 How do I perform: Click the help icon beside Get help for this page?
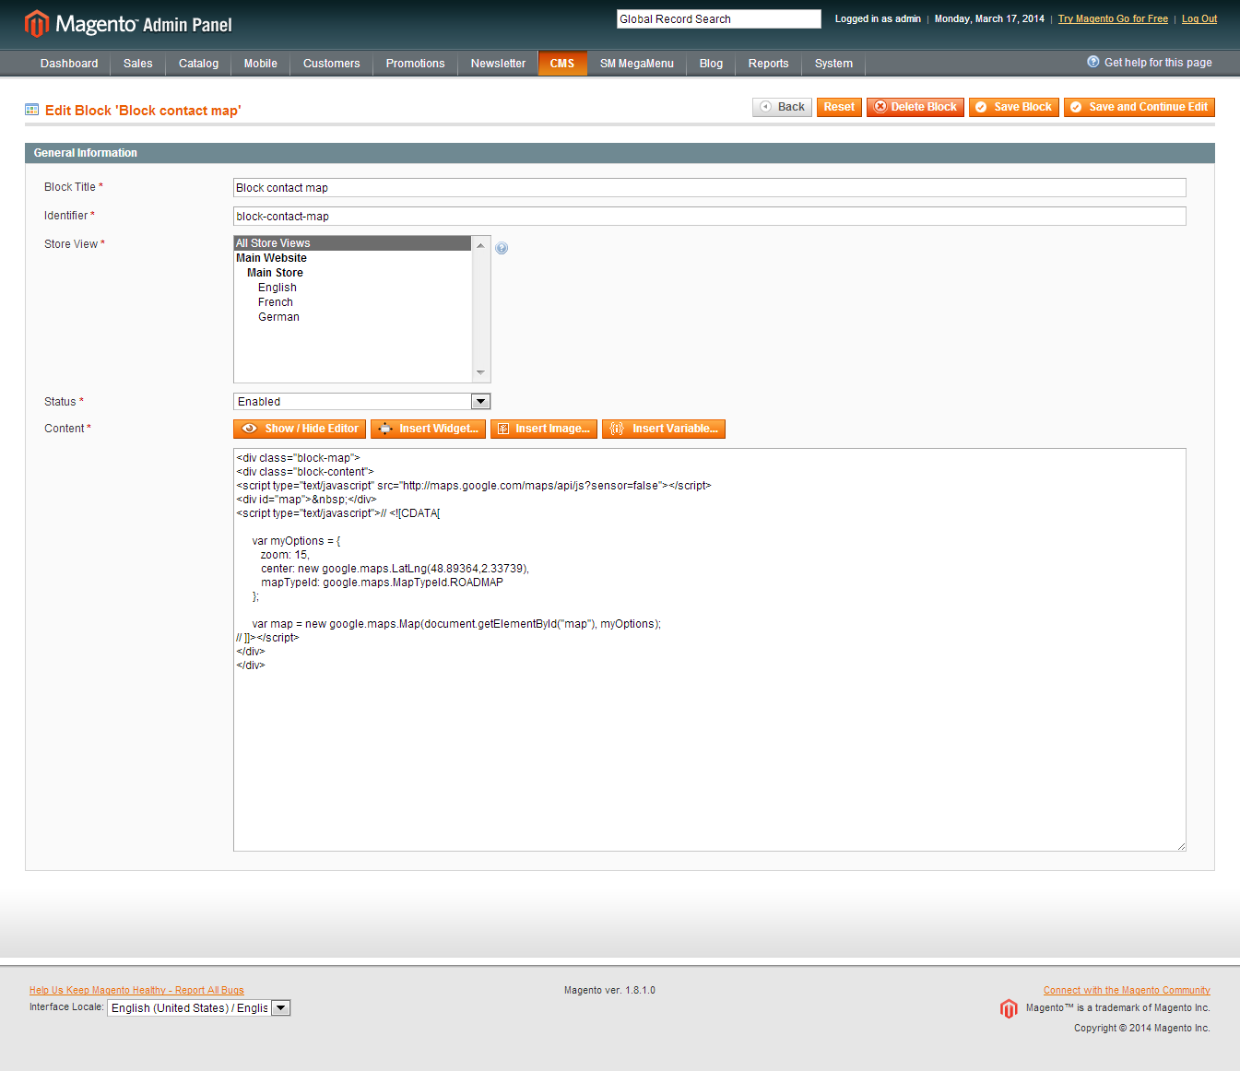pyautogui.click(x=1093, y=62)
